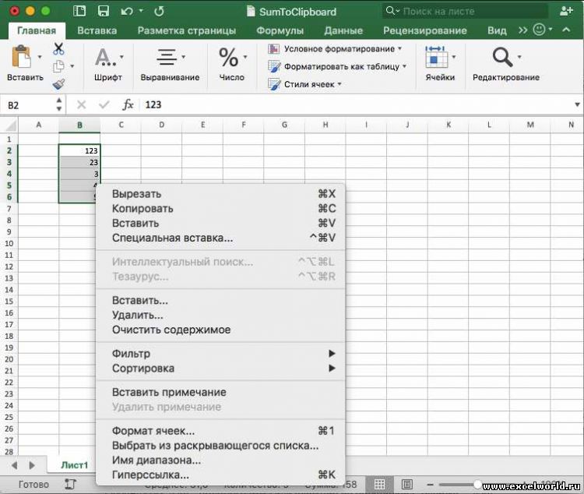Click the Conditional Formatting icon
Image resolution: width=584 pixels, height=494 pixels.
coord(274,49)
